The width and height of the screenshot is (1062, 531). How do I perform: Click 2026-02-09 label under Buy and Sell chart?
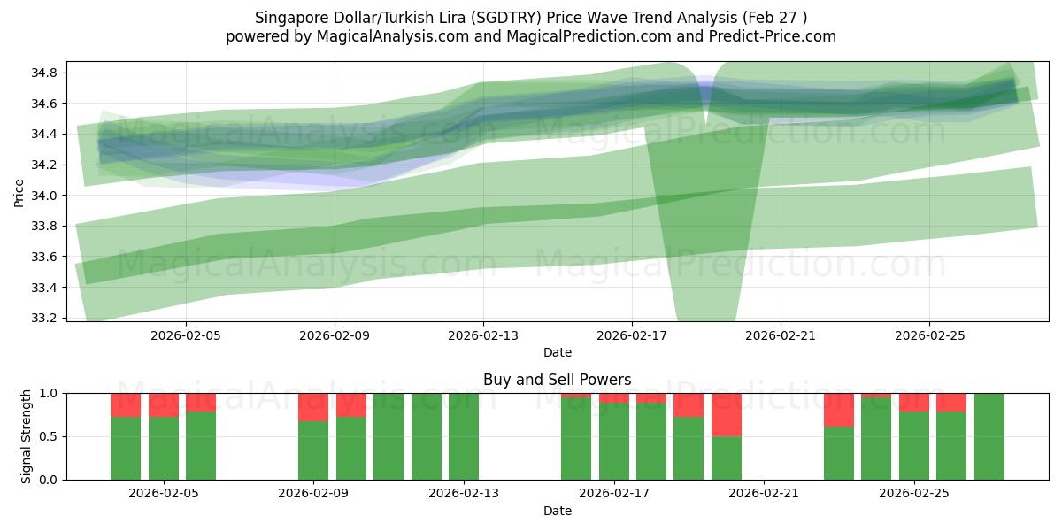tap(313, 495)
